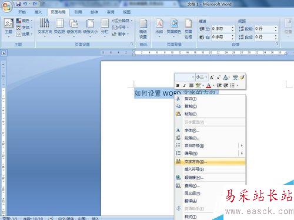Switch to the 插入 (Insert) ribbon tab
Screen dimensions: 294x220
click(x=38, y=12)
